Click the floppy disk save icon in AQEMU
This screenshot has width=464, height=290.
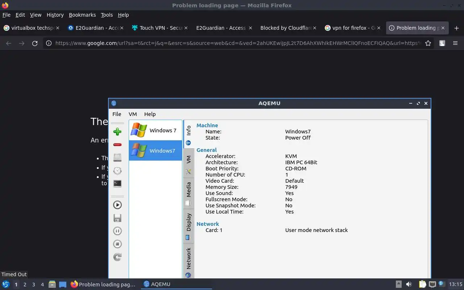[117, 218]
